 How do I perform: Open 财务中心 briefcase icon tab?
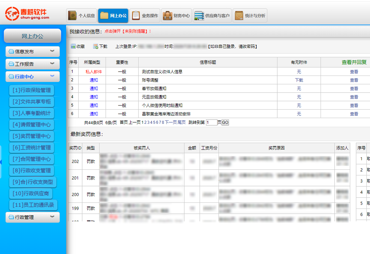click(167, 15)
